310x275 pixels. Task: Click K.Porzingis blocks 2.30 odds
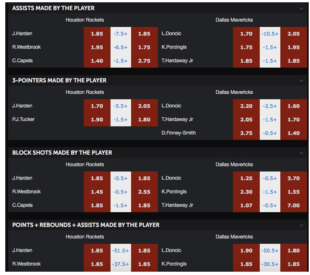[246, 192]
